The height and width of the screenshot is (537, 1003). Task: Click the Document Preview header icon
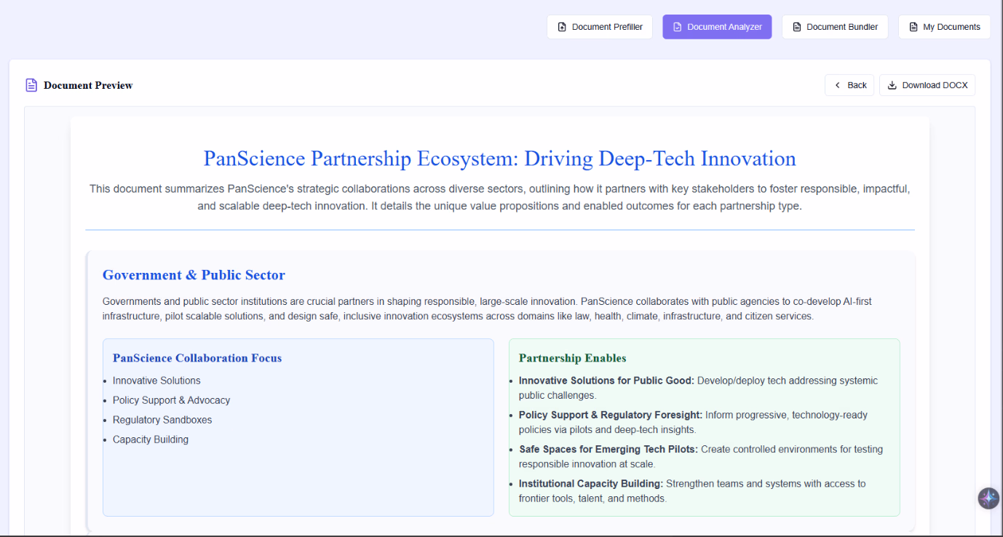[x=31, y=85]
